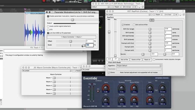Screen dimensions: 195x110
Task: Enable Solo active shifter checkbox
Action: tap(134, 25)
